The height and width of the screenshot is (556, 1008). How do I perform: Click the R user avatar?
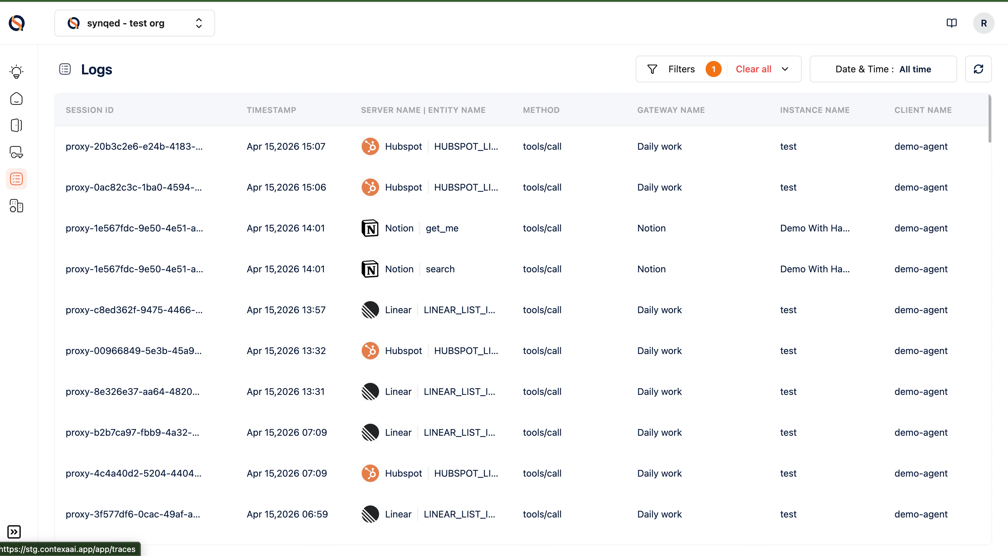point(984,23)
